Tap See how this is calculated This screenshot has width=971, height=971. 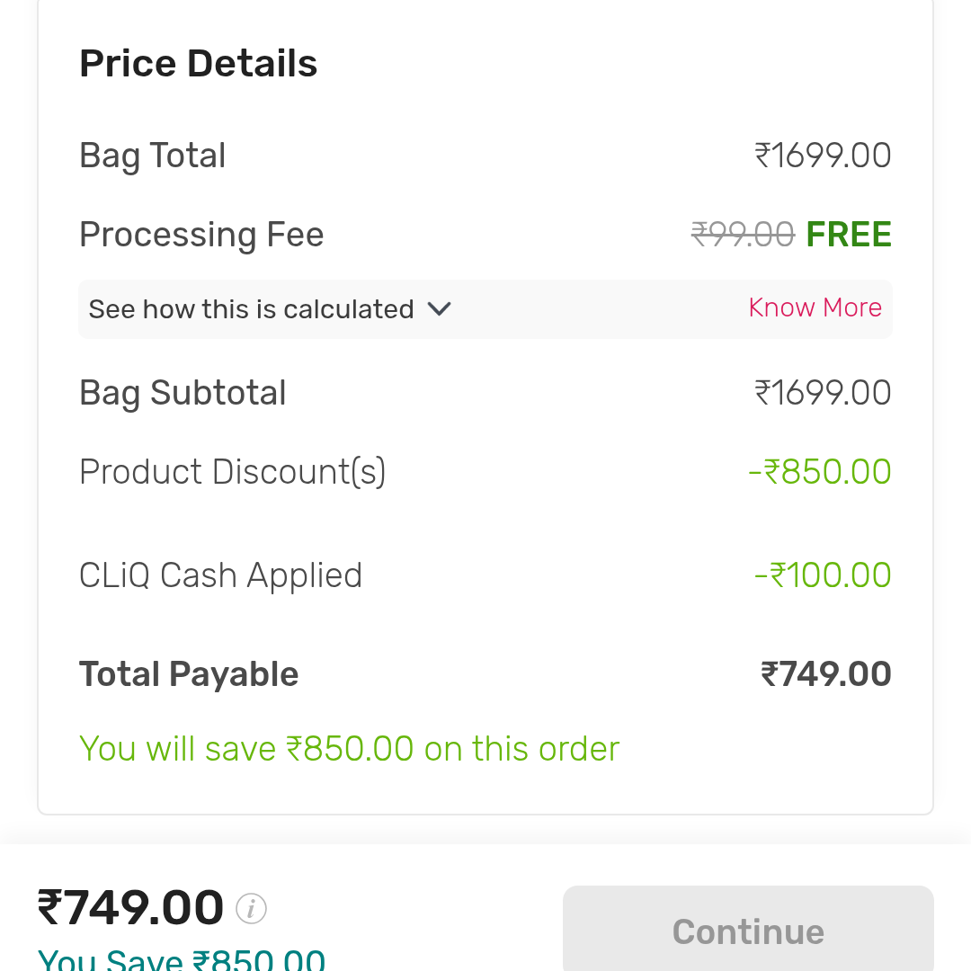point(251,309)
